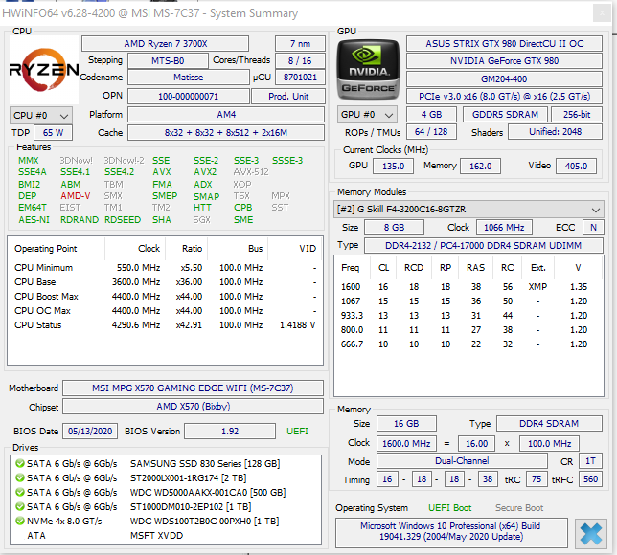Open the CPU #0 selector dropdown
This screenshot has width=617, height=555.
tap(41, 116)
